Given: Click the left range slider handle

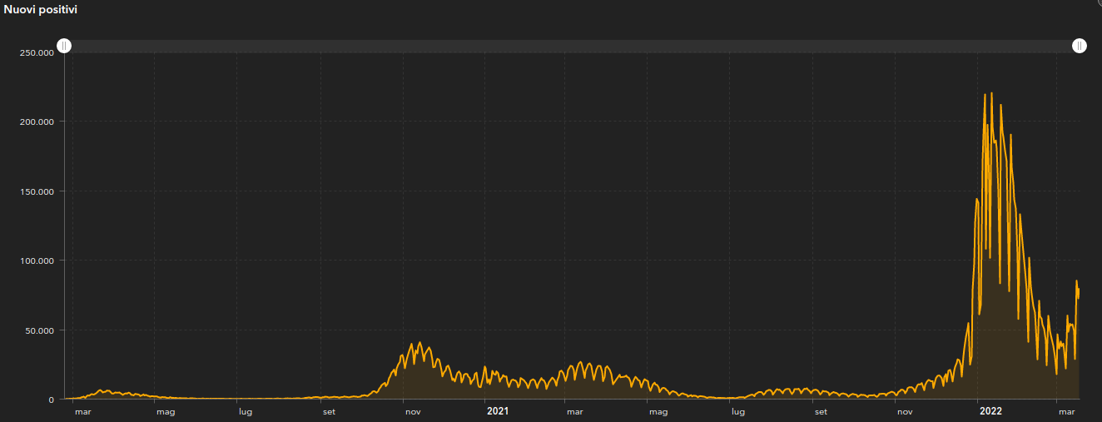Looking at the screenshot, I should [x=64, y=46].
